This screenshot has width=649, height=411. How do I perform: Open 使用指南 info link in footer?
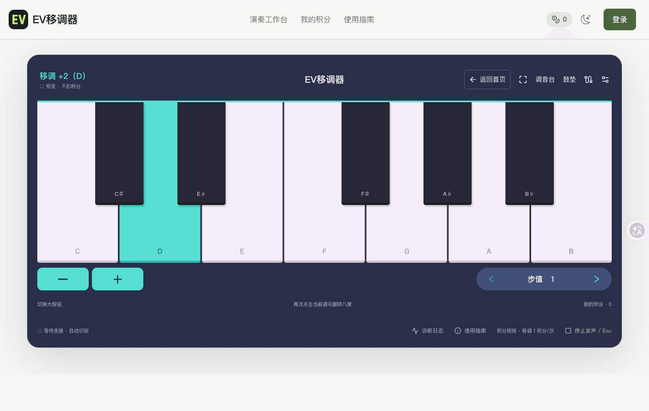470,330
